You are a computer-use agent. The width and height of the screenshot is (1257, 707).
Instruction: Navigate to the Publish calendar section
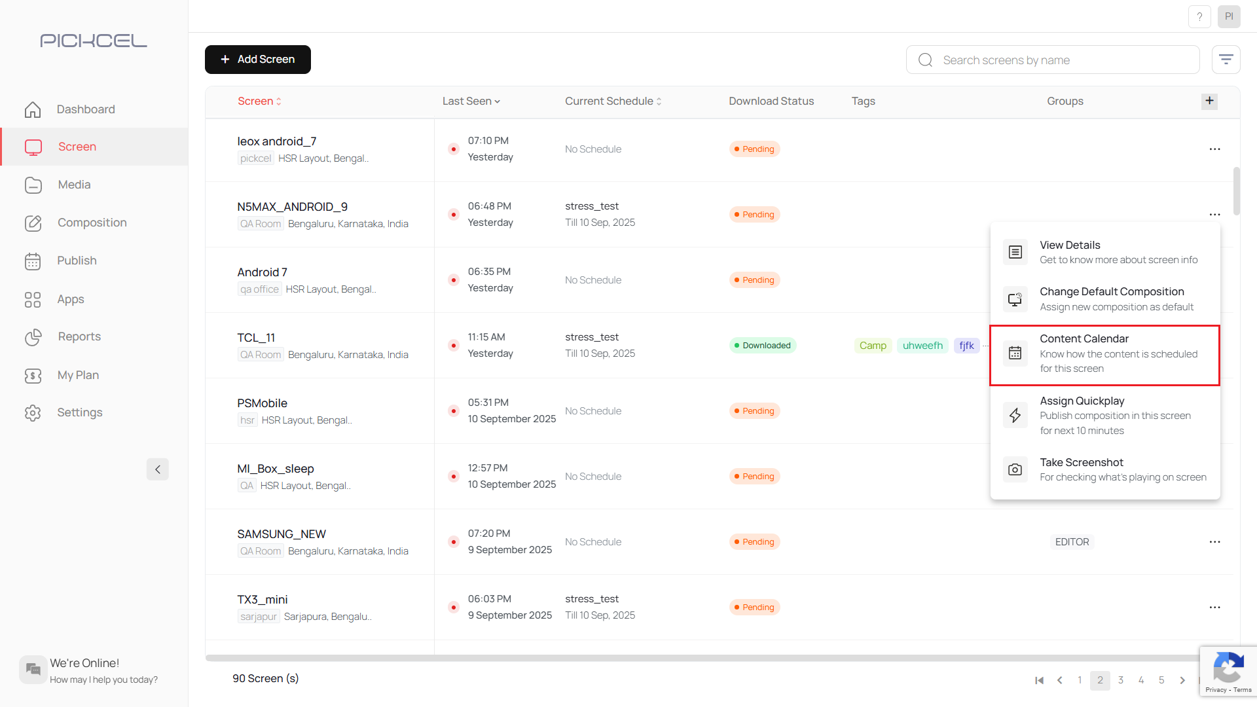(x=77, y=261)
